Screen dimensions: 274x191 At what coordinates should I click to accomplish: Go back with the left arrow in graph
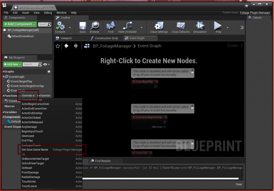66,46
